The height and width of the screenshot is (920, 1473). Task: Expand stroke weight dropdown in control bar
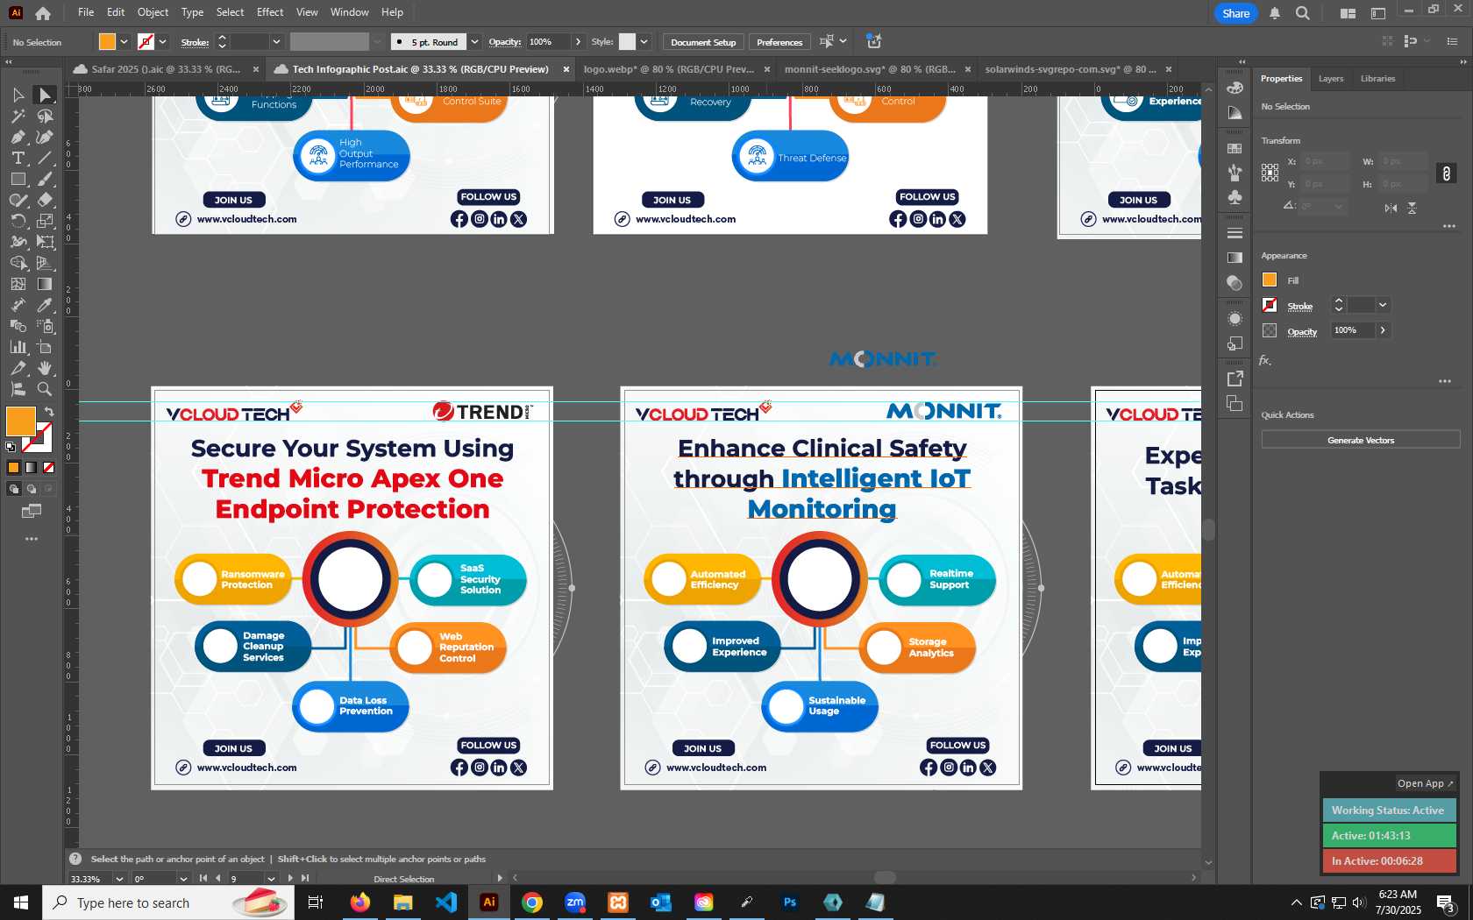click(x=276, y=42)
